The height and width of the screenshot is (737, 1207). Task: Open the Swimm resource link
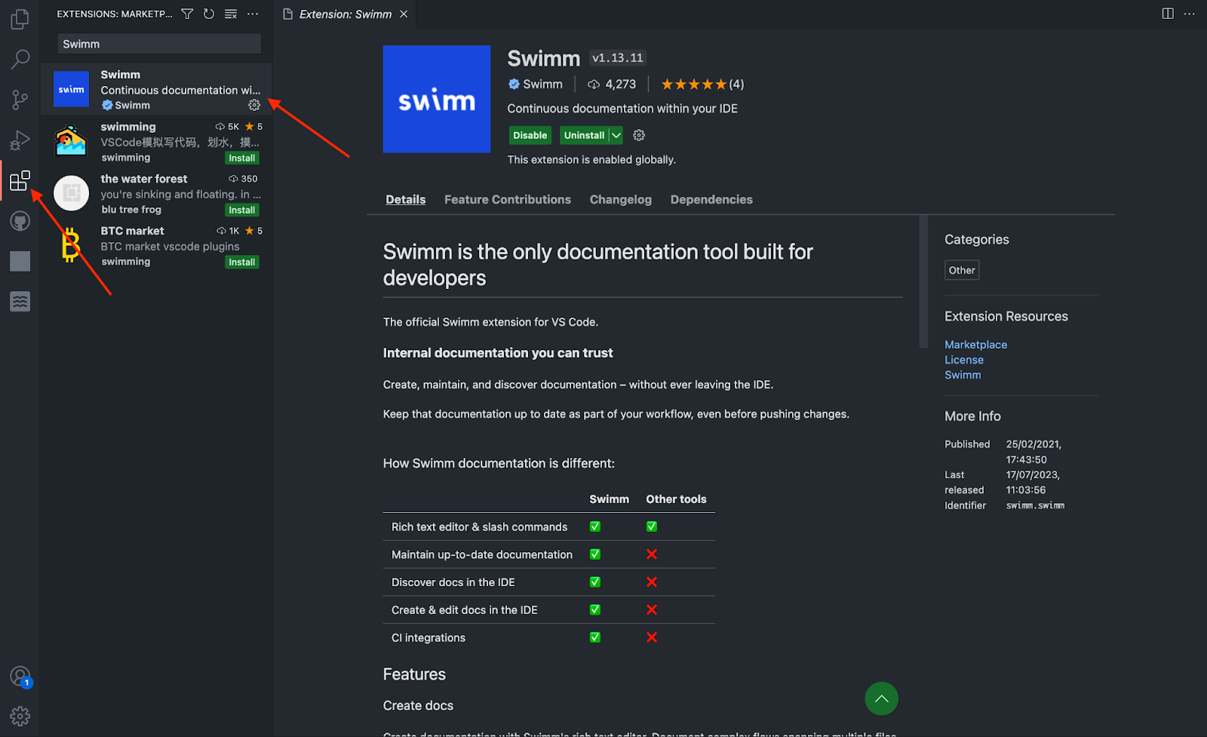(963, 375)
